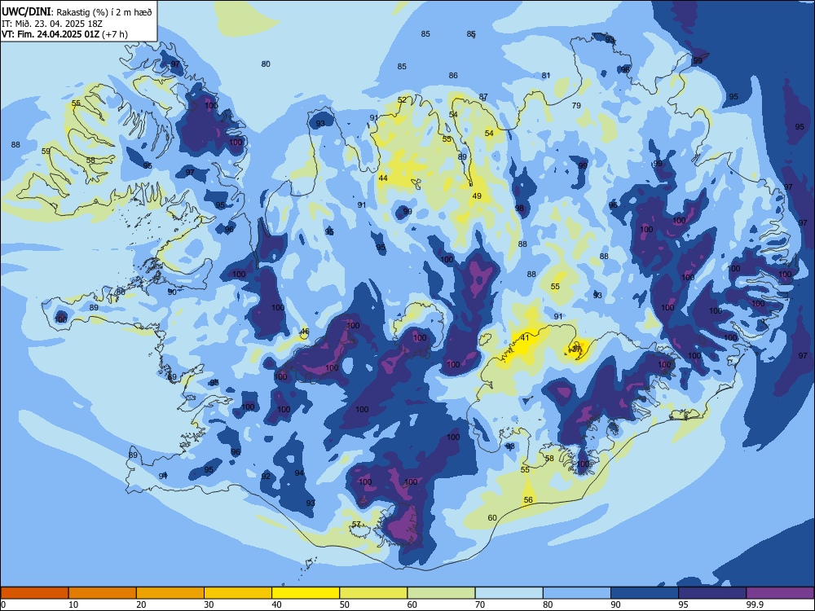Click the humidity value '81' on the map
815x611 pixels.
pos(546,75)
